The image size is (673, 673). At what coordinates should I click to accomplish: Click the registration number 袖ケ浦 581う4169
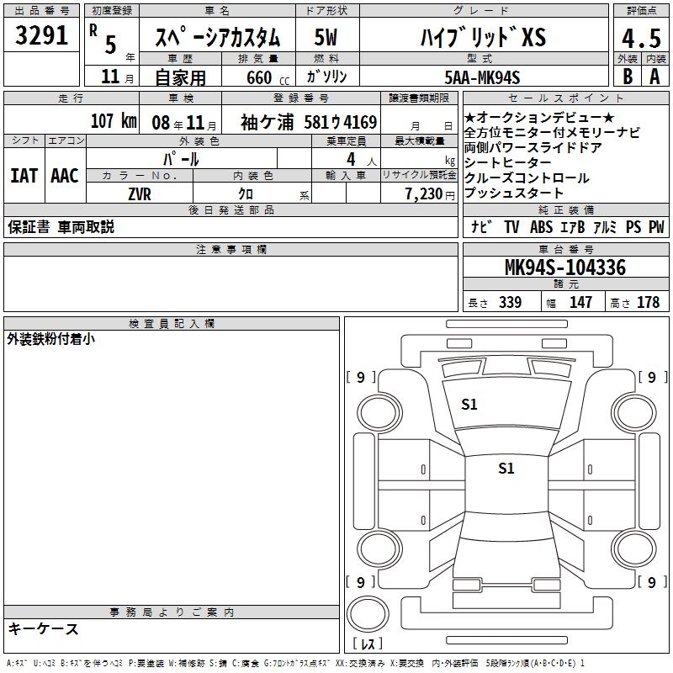tap(309, 122)
